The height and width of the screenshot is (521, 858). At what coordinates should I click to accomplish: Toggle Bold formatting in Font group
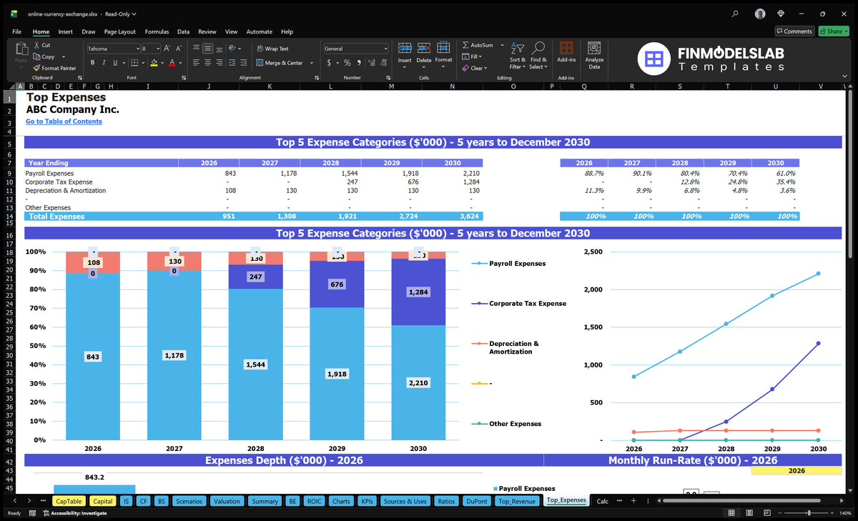click(x=92, y=63)
